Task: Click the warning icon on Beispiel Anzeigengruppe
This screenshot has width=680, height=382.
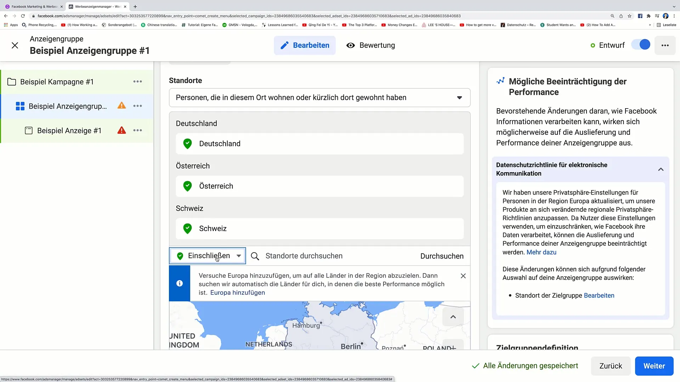Action: tap(122, 106)
